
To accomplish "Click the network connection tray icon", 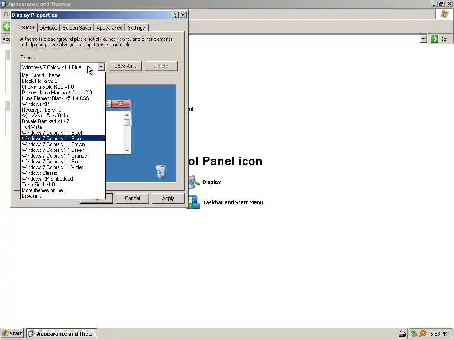I will tap(414, 334).
